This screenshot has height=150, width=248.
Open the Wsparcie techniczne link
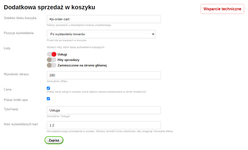[222, 9]
